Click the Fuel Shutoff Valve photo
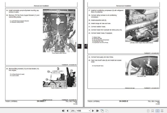The height and width of the screenshot is (113, 167). [x=141, y=66]
